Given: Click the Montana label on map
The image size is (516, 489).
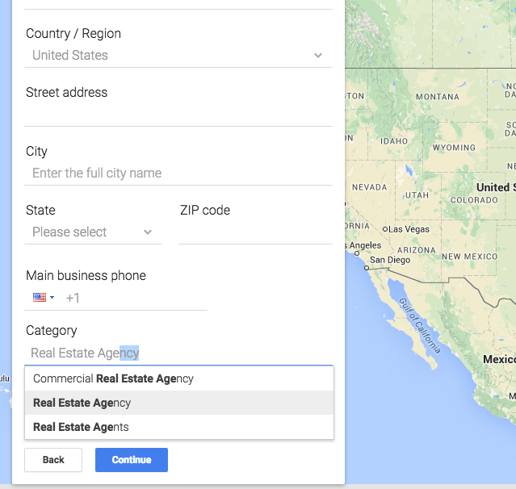Looking at the screenshot, I should 438,97.
